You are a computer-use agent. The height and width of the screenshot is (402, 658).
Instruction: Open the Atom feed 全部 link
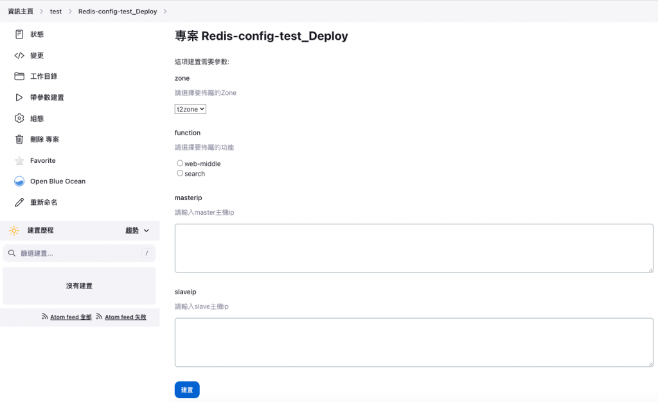(x=71, y=317)
